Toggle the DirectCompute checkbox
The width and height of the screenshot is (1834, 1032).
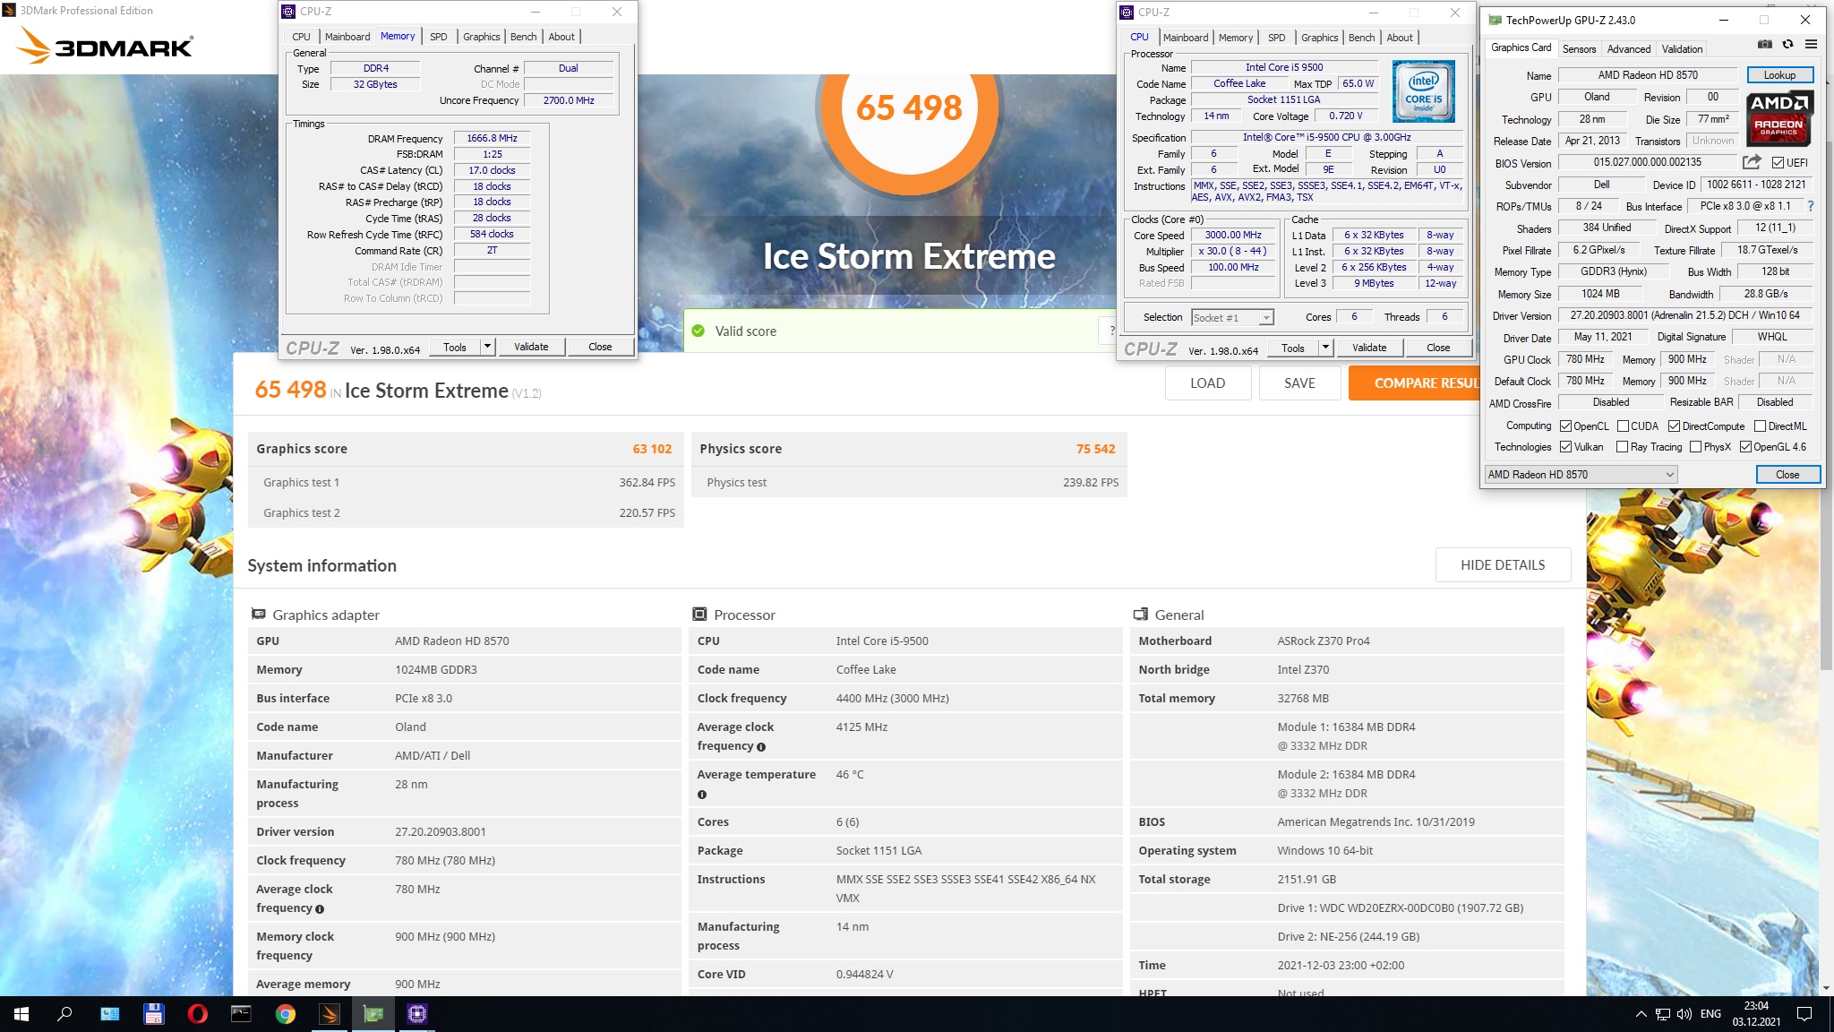coord(1674,426)
